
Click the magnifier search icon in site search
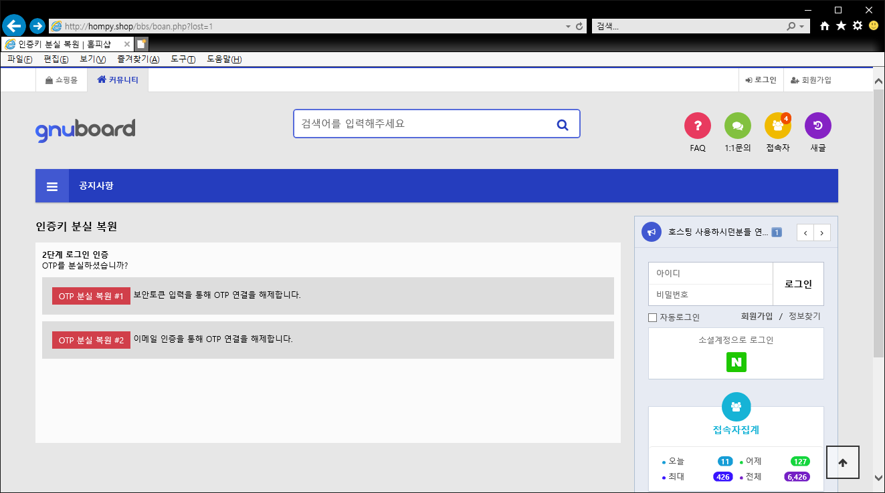(563, 124)
